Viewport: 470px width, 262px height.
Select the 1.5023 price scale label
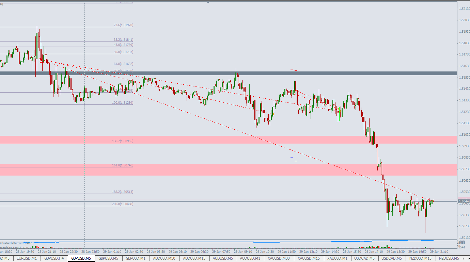(465, 226)
